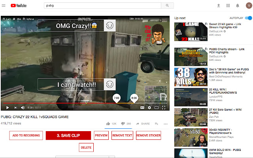253x158 pixels.
Task: Mute the video volume
Action: pos(23,107)
